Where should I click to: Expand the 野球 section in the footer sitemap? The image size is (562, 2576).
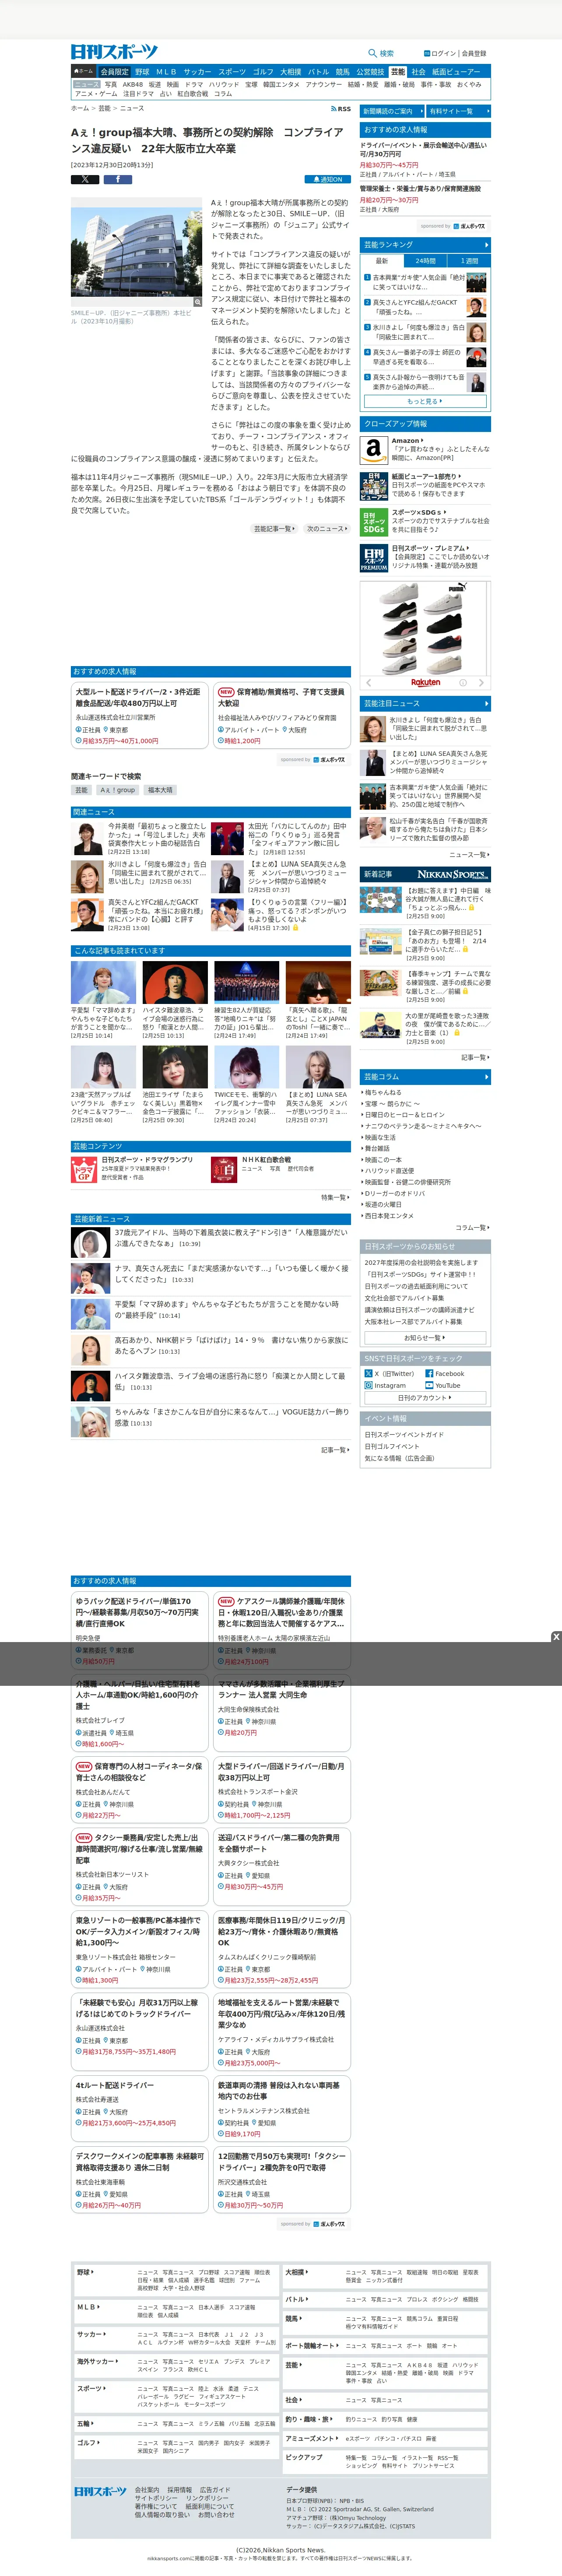click(86, 2272)
